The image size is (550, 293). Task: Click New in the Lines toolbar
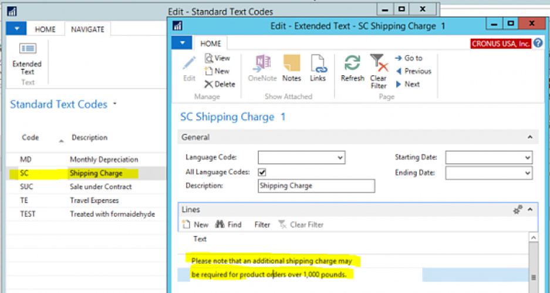(196, 224)
